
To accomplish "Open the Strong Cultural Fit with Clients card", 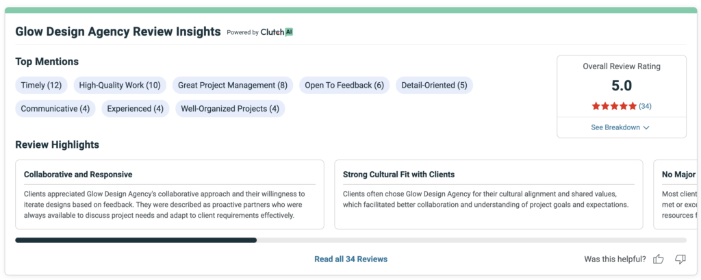I will tap(488, 194).
